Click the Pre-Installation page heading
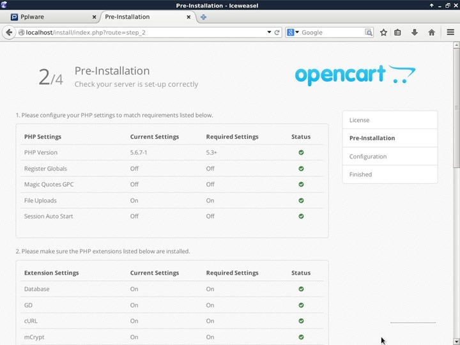 click(112, 71)
